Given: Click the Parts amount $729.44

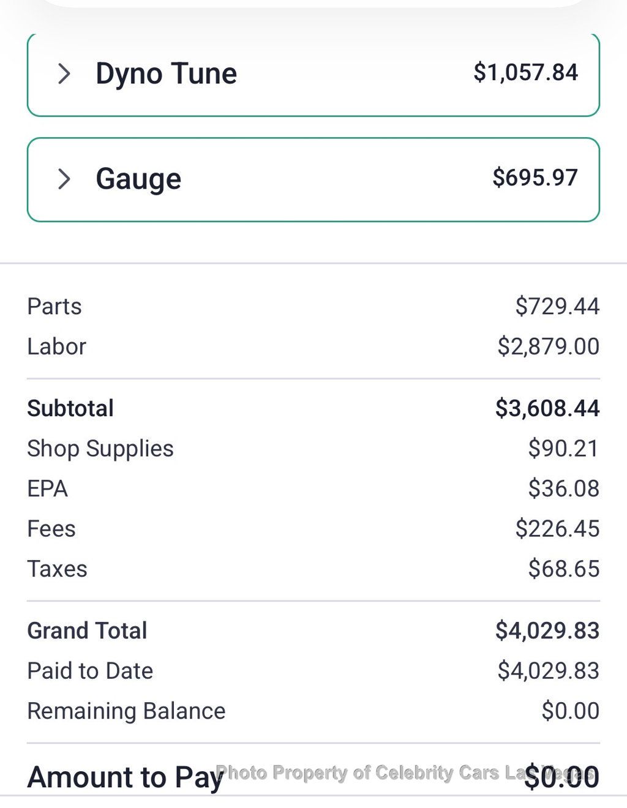Looking at the screenshot, I should coord(557,306).
